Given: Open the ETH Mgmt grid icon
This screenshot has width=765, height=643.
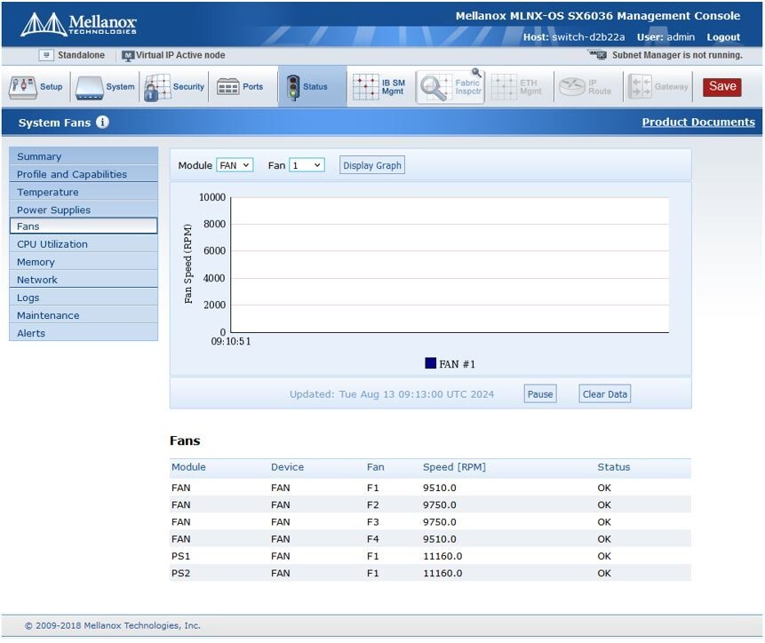Looking at the screenshot, I should tap(504, 87).
